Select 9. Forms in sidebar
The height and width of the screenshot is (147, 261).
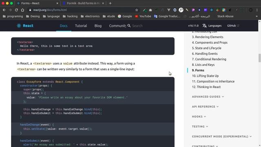click(198, 70)
